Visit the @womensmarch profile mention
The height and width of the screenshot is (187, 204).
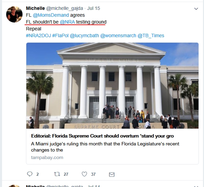(118, 35)
